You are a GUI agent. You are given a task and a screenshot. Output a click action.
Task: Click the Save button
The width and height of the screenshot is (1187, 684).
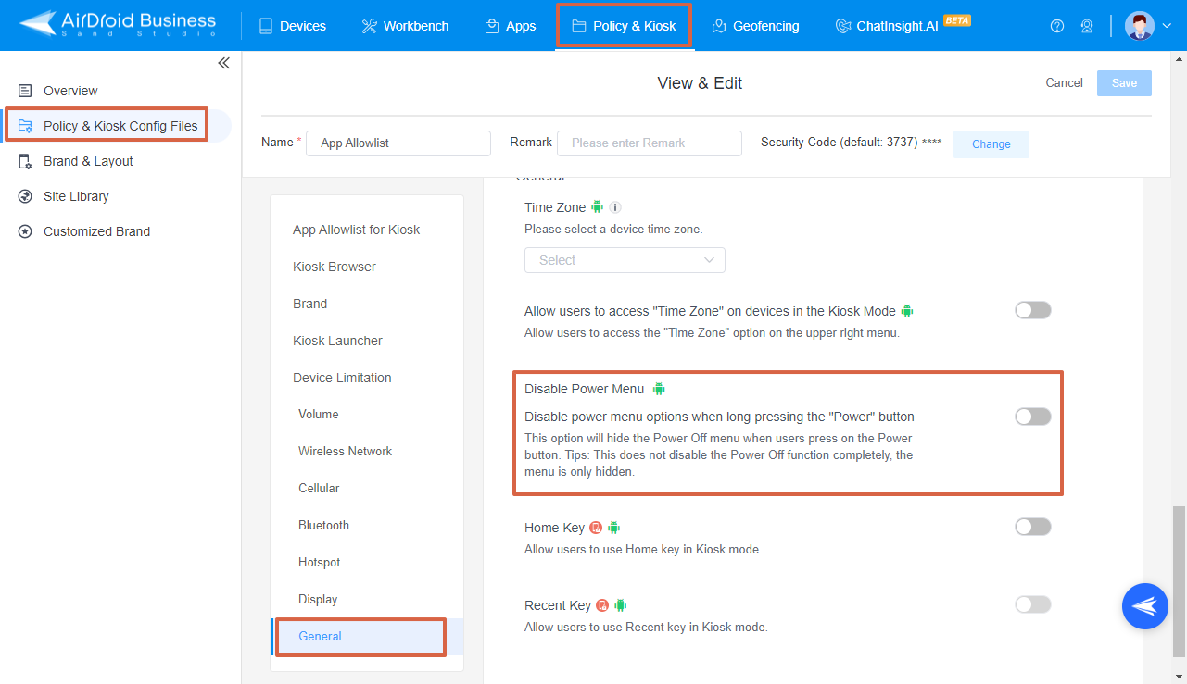1124,83
